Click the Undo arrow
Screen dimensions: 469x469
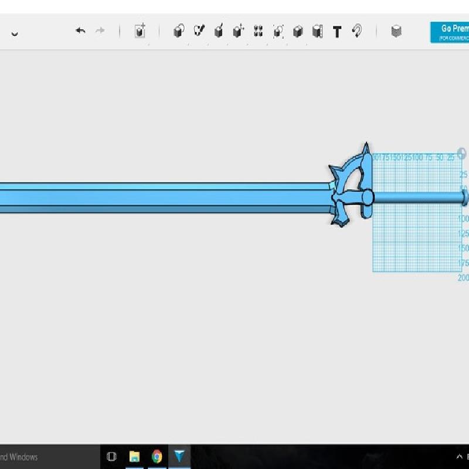tap(80, 31)
